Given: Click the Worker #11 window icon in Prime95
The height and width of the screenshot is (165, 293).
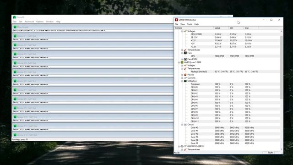Looking at the screenshot, I should click(15, 126).
